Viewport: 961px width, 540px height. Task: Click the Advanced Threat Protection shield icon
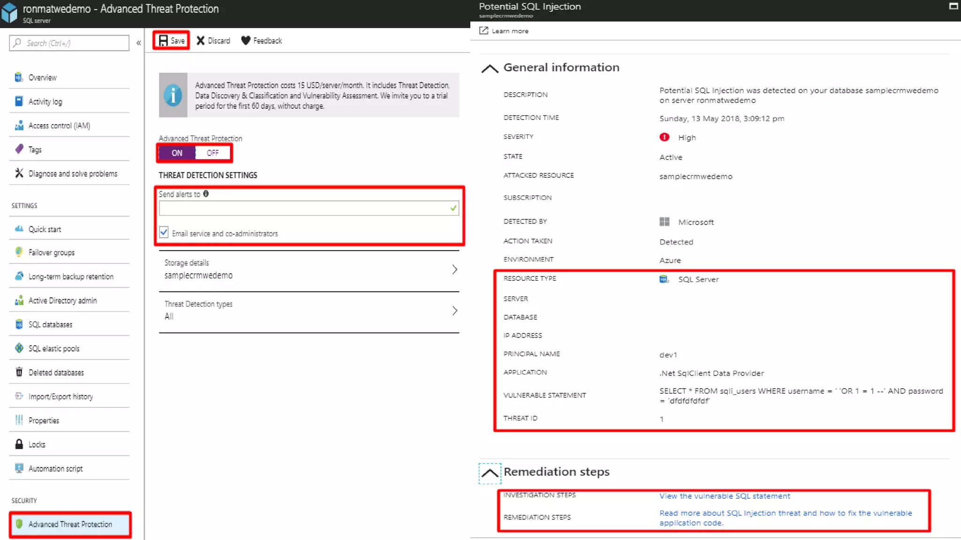coord(19,524)
